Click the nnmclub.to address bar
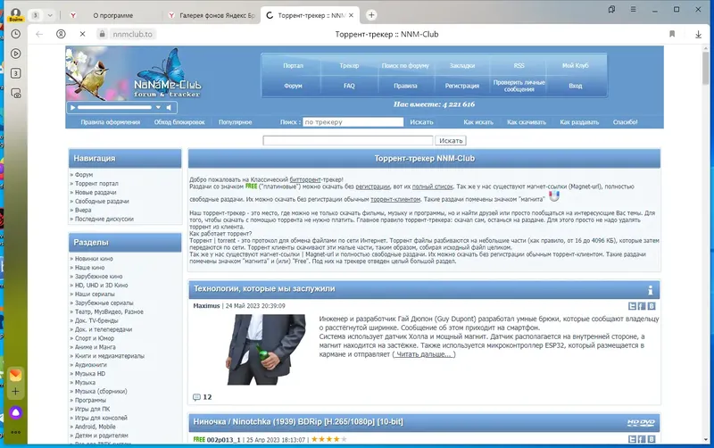The height and width of the screenshot is (448, 714). click(x=132, y=34)
